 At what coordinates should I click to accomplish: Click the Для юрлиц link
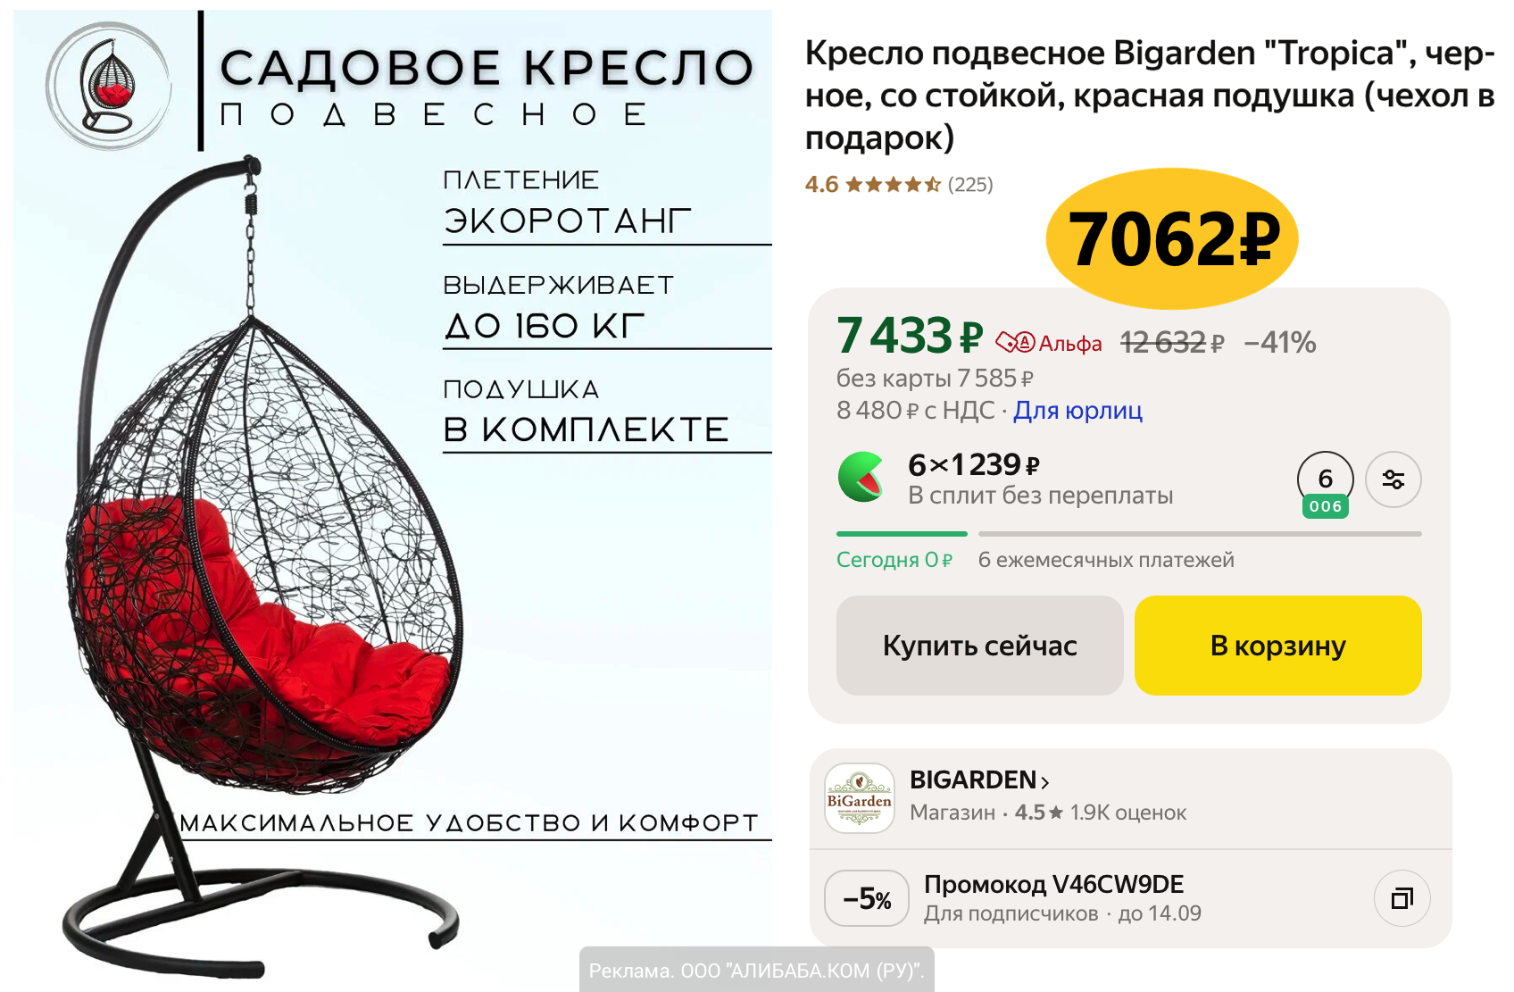pos(1077,410)
